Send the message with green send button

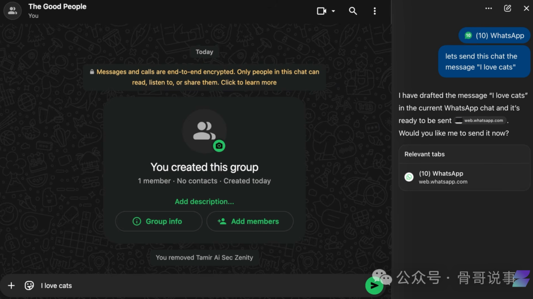click(x=374, y=286)
